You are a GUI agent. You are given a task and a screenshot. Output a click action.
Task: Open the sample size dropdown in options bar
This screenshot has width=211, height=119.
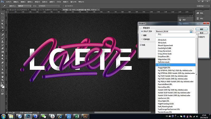click(25, 6)
